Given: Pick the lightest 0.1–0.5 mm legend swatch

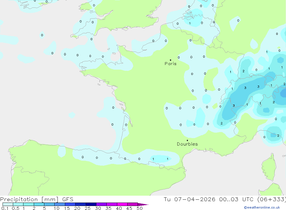Looking at the screenshot, I should (x=8, y=204).
